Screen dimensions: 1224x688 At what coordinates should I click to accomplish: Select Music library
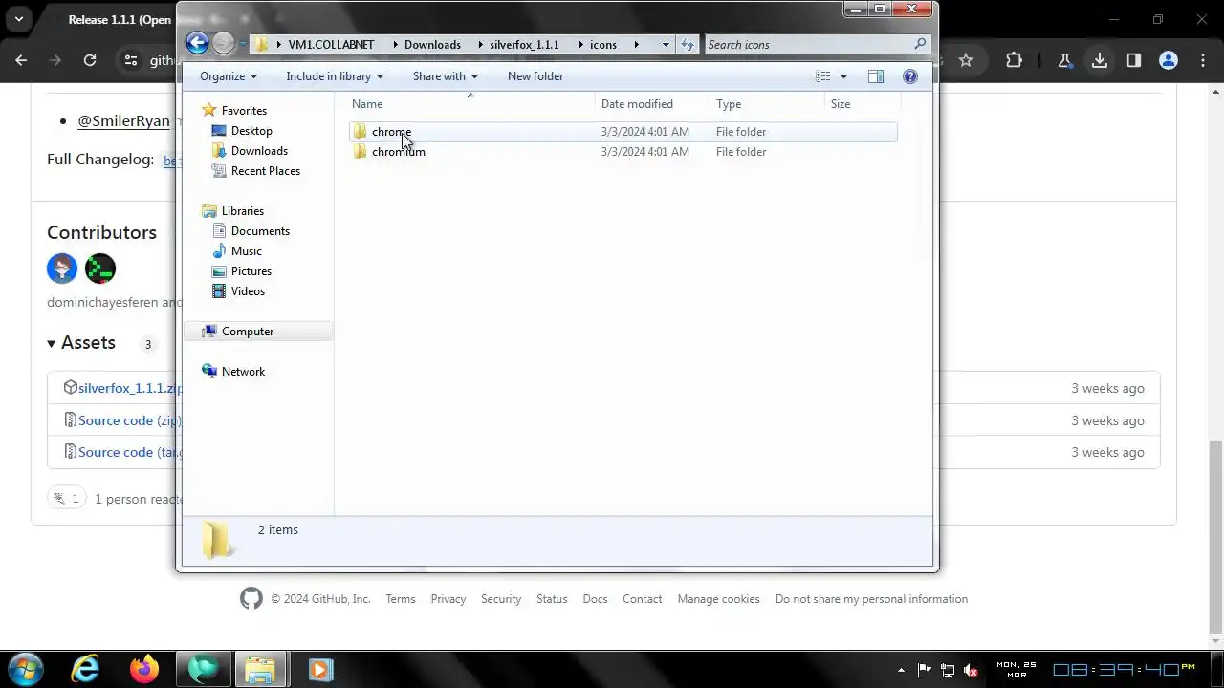[246, 251]
